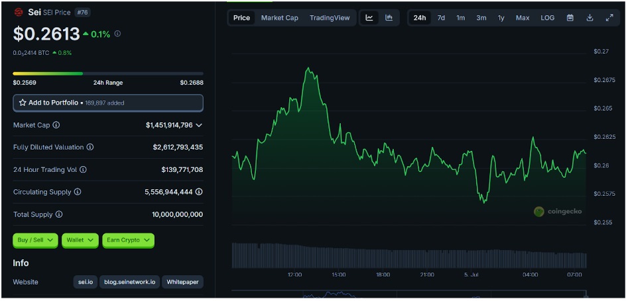Select 3m time range
The image size is (628, 301).
click(481, 18)
